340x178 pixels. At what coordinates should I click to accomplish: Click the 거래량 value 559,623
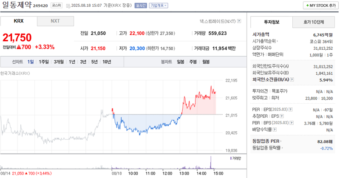(218, 34)
